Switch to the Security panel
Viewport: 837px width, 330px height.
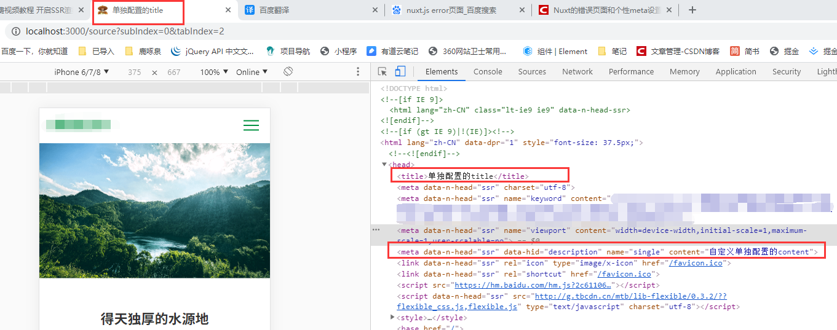coord(787,72)
